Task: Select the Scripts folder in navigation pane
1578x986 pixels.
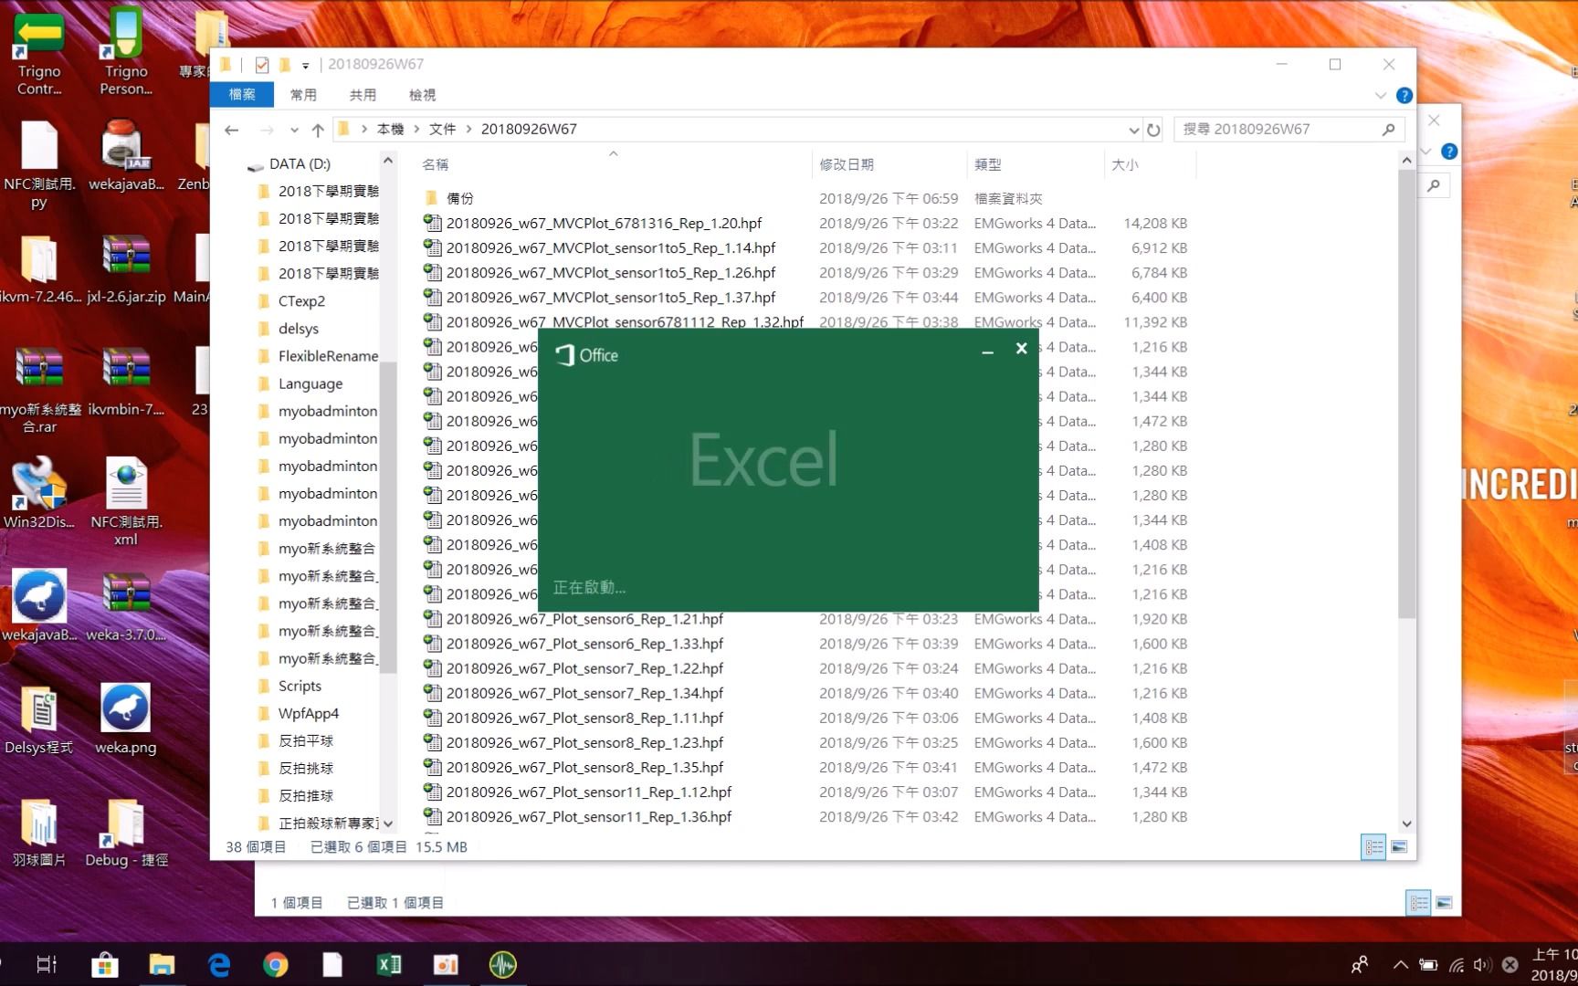Action: [x=300, y=686]
